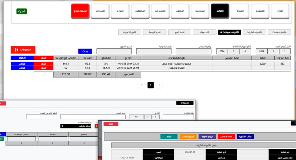Open the الاعدادات settings tab

tap(100, 11)
